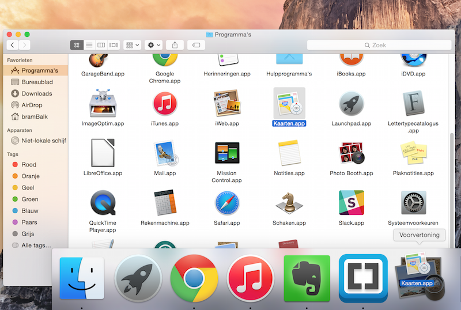
Task: Select the Slack.app icon
Action: pos(352,203)
